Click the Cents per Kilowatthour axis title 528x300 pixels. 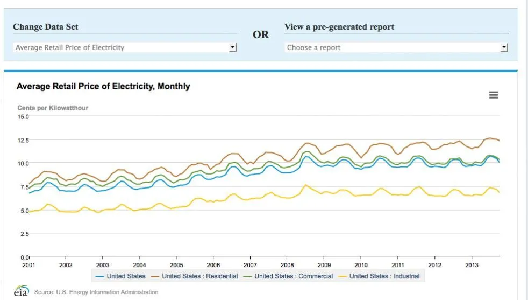point(53,108)
